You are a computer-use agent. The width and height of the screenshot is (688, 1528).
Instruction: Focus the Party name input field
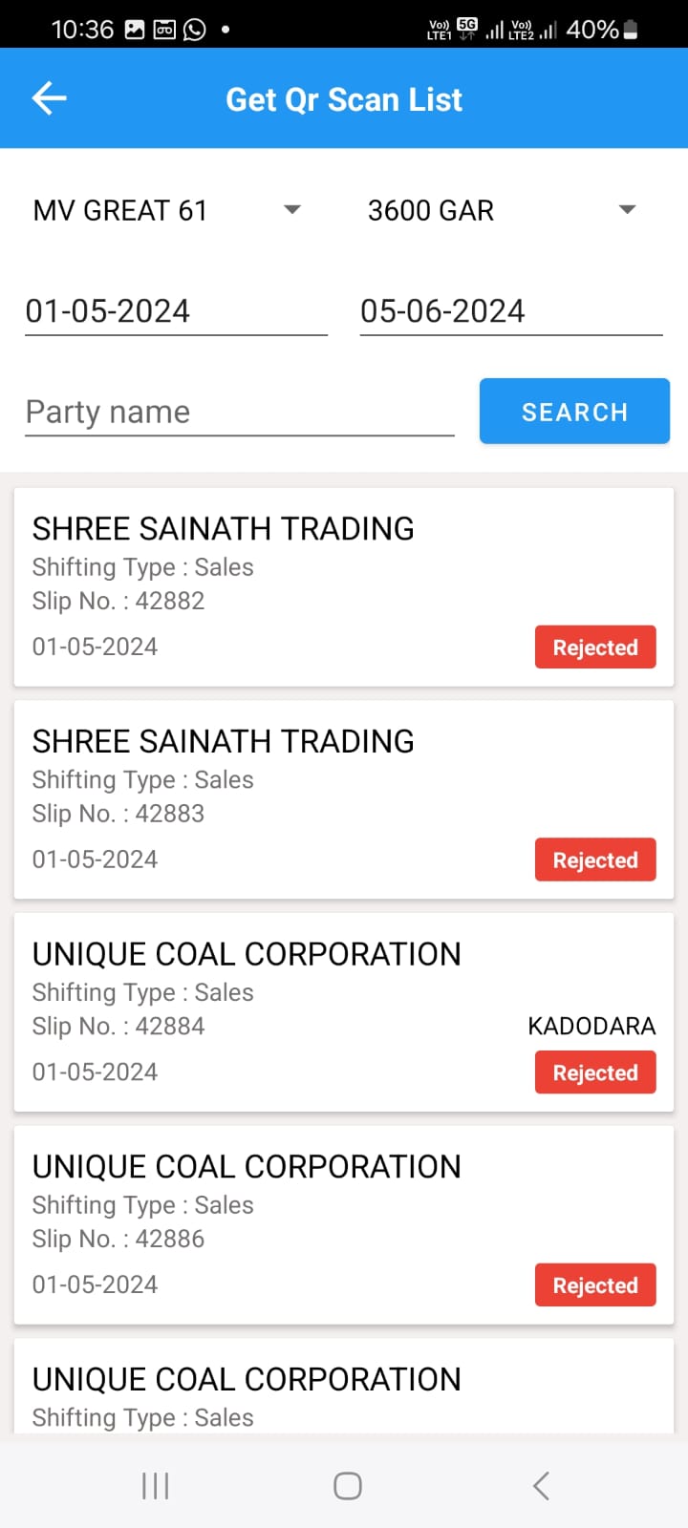coord(239,413)
